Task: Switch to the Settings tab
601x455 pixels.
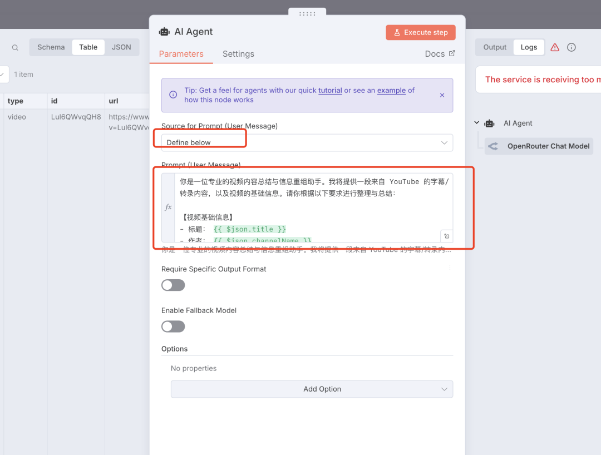Action: [238, 54]
